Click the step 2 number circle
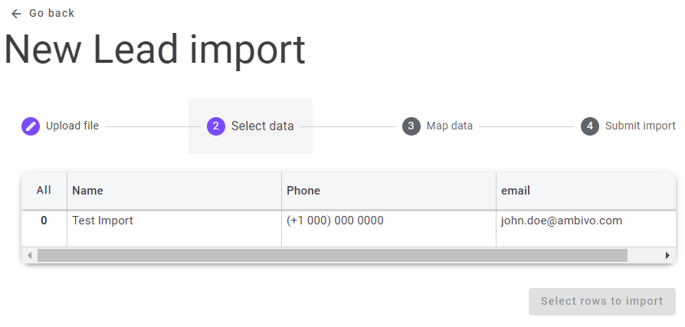685x327 pixels. [215, 126]
